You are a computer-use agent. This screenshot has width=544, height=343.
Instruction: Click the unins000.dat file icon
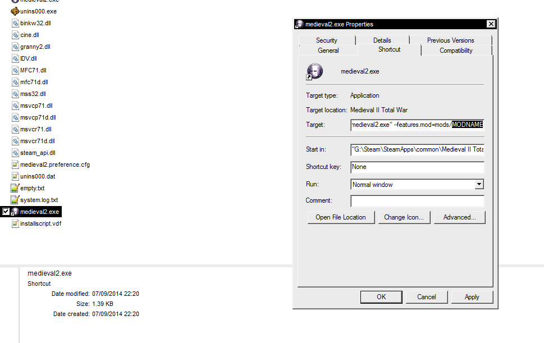[x=15, y=176]
